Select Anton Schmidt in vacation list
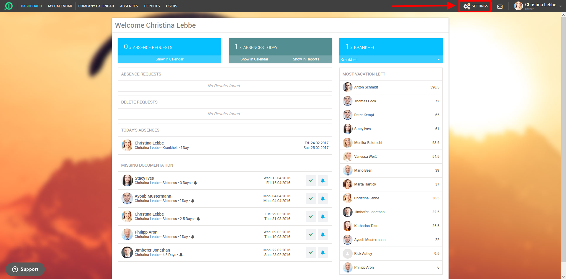The width and height of the screenshot is (566, 279). [x=366, y=87]
